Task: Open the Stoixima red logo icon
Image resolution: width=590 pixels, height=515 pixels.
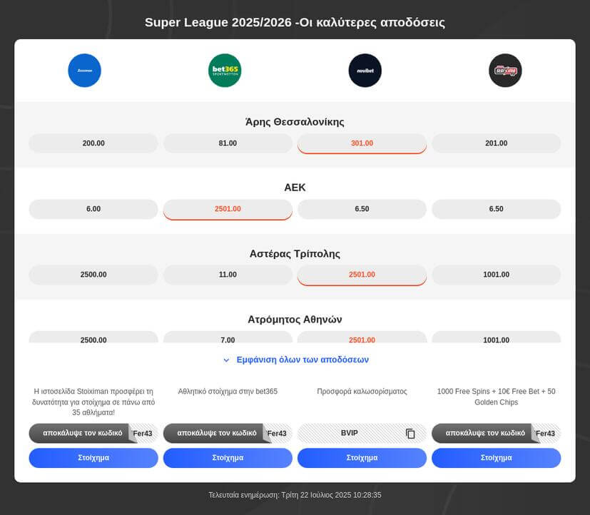Action: (x=505, y=71)
